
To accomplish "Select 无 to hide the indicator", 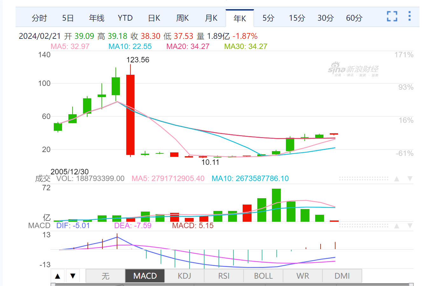I will coord(105,276).
